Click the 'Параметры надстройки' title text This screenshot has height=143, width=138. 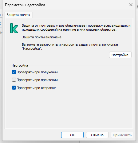(25, 5)
